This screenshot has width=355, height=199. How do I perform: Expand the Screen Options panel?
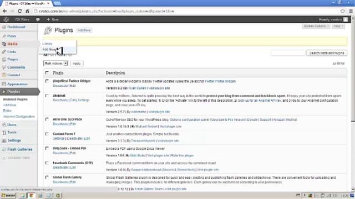316,26
